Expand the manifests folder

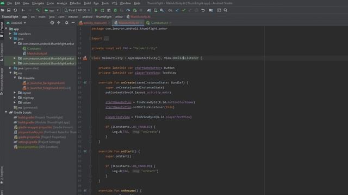10,34
